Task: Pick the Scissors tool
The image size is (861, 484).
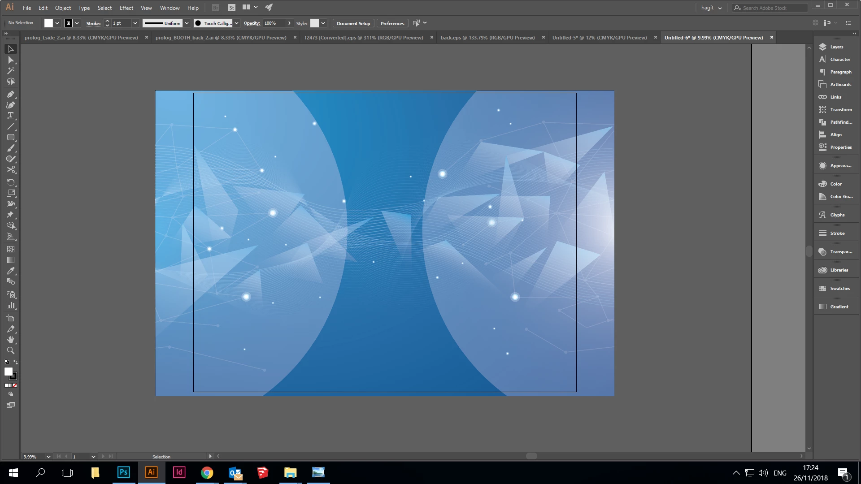Action: (x=11, y=170)
